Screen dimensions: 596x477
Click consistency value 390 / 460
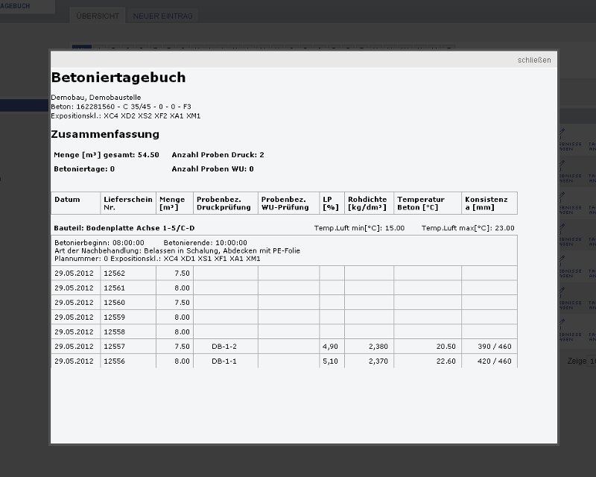click(495, 347)
